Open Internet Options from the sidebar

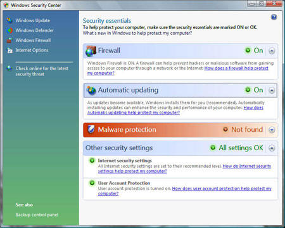pyautogui.click(x=32, y=50)
